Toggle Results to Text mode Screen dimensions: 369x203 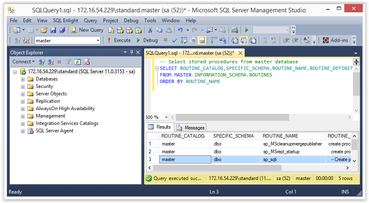(x=235, y=40)
